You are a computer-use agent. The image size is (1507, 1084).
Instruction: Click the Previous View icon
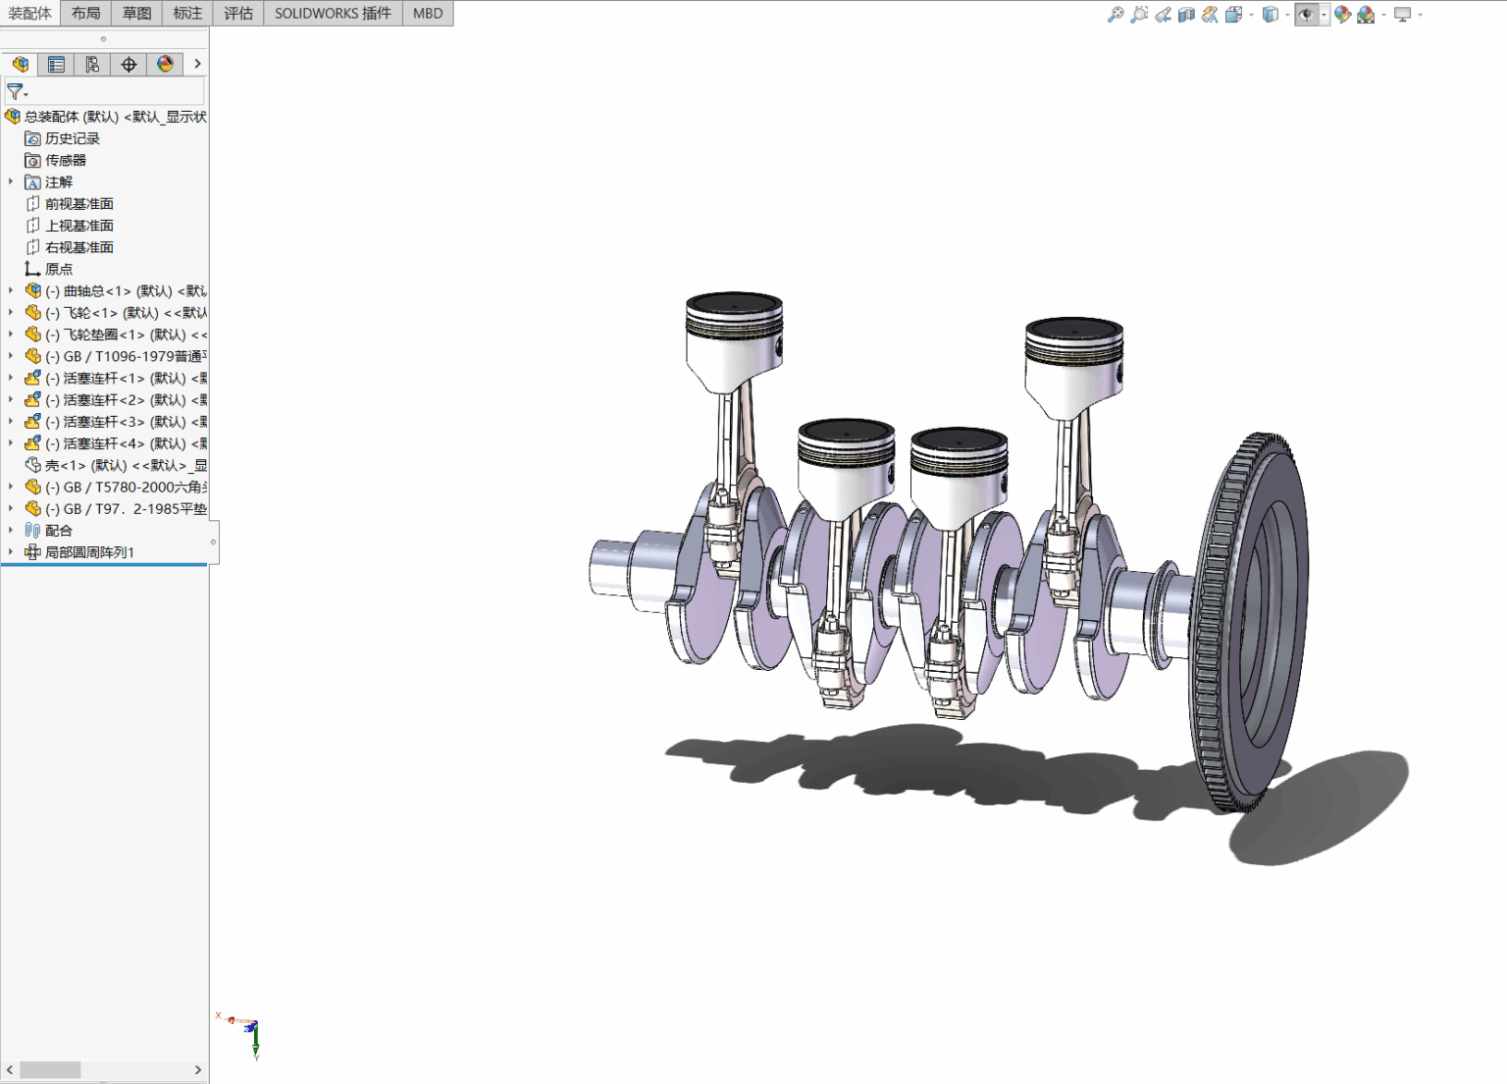(1163, 15)
